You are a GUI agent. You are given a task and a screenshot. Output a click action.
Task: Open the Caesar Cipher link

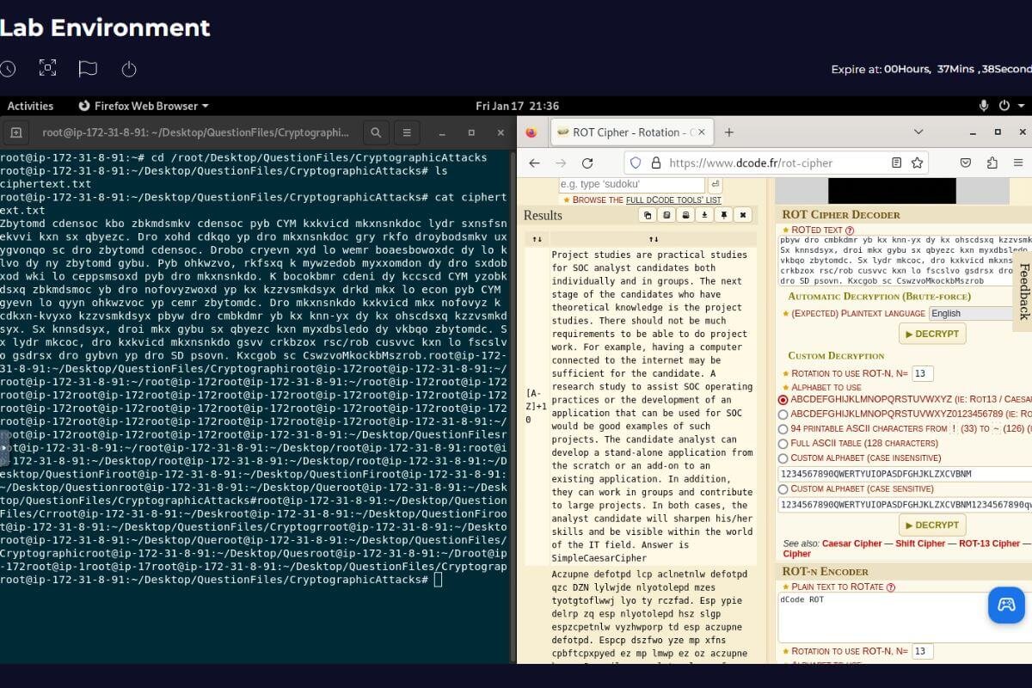(x=852, y=544)
